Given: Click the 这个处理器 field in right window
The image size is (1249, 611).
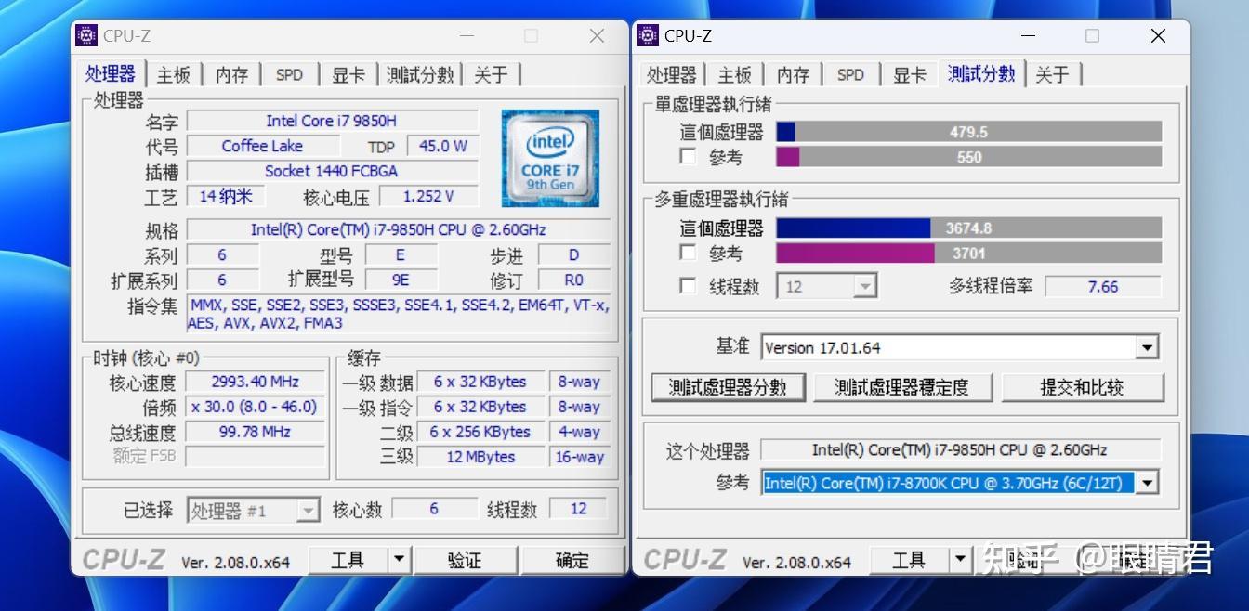Looking at the screenshot, I should tap(961, 449).
